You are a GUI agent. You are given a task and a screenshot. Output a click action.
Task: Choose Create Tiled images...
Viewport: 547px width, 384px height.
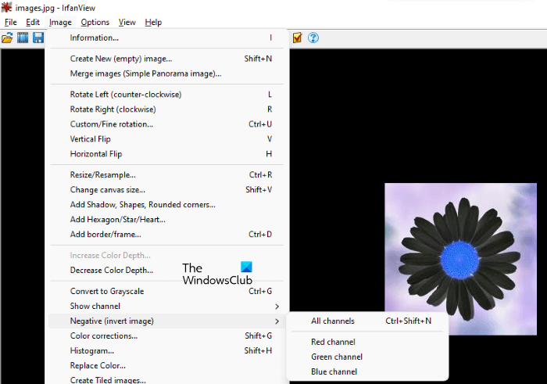(x=166, y=380)
